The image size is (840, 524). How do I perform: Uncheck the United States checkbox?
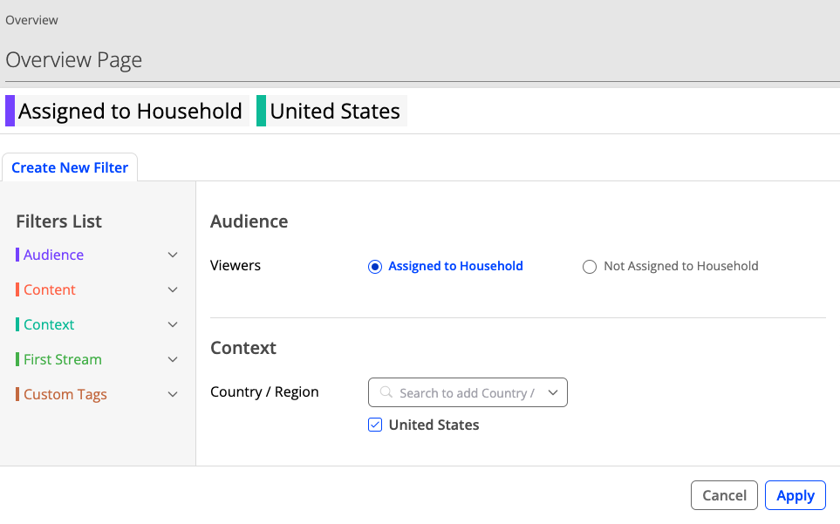pos(375,425)
